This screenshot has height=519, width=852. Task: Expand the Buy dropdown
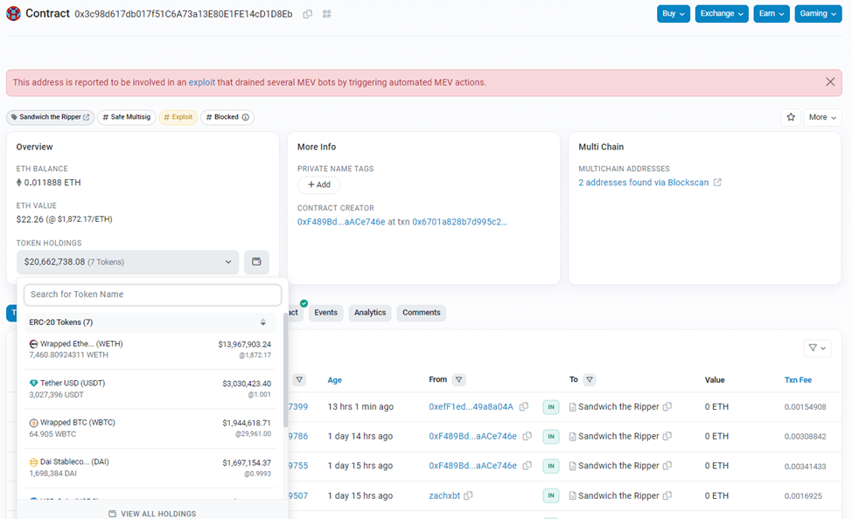click(674, 14)
